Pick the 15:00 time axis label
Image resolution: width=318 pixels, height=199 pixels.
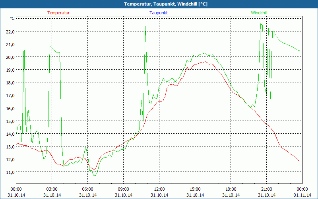(195, 189)
